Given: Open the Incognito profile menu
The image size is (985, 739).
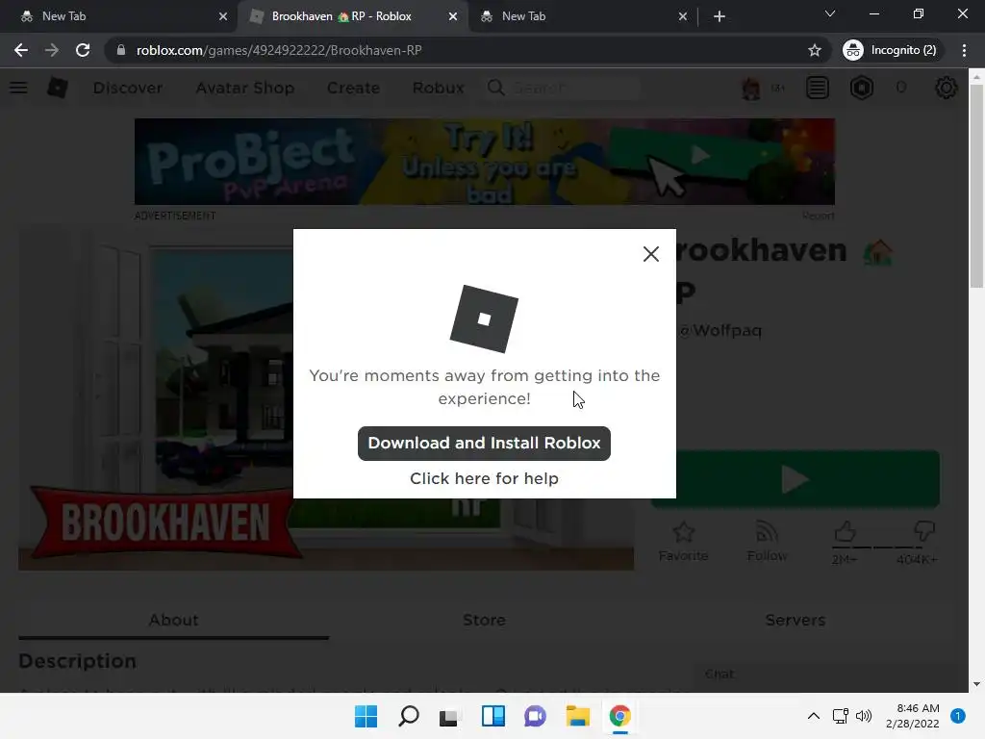Looking at the screenshot, I should tap(892, 50).
